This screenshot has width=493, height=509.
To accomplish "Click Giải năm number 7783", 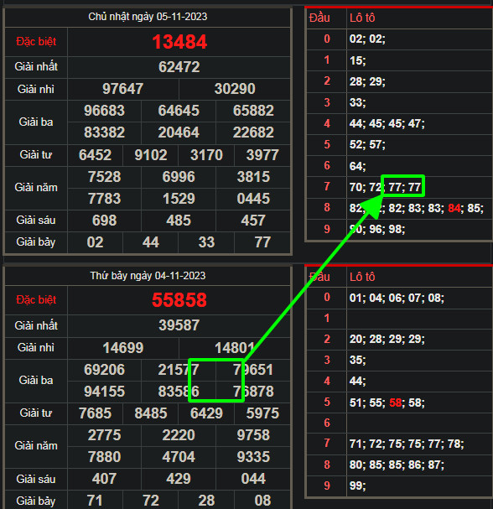I will 104,199.
